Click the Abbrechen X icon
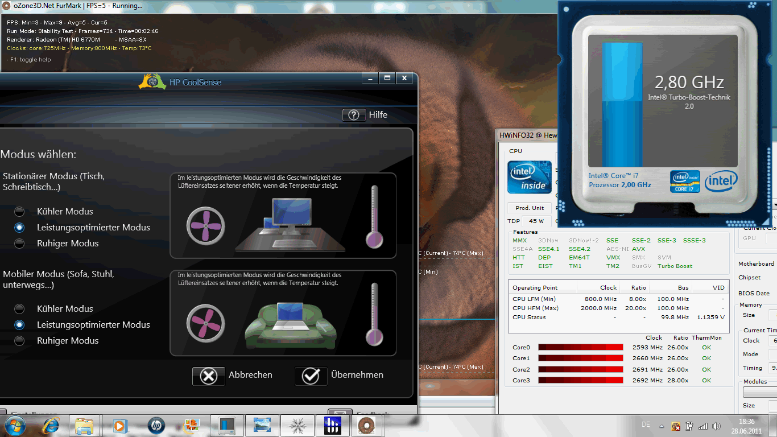This screenshot has width=777, height=437. (209, 376)
